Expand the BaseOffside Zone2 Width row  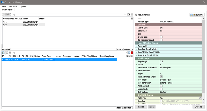[136, 52]
